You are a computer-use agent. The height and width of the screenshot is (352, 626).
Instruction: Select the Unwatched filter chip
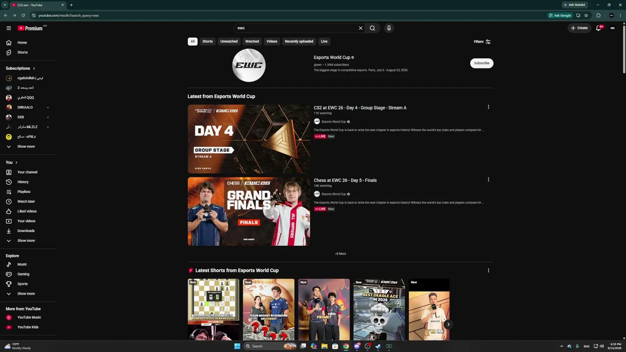[x=229, y=42]
